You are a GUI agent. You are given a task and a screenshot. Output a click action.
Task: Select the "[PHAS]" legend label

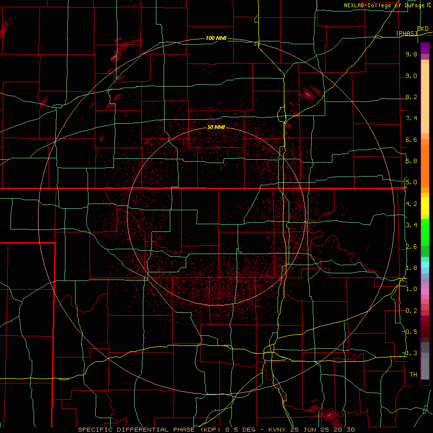tap(407, 33)
